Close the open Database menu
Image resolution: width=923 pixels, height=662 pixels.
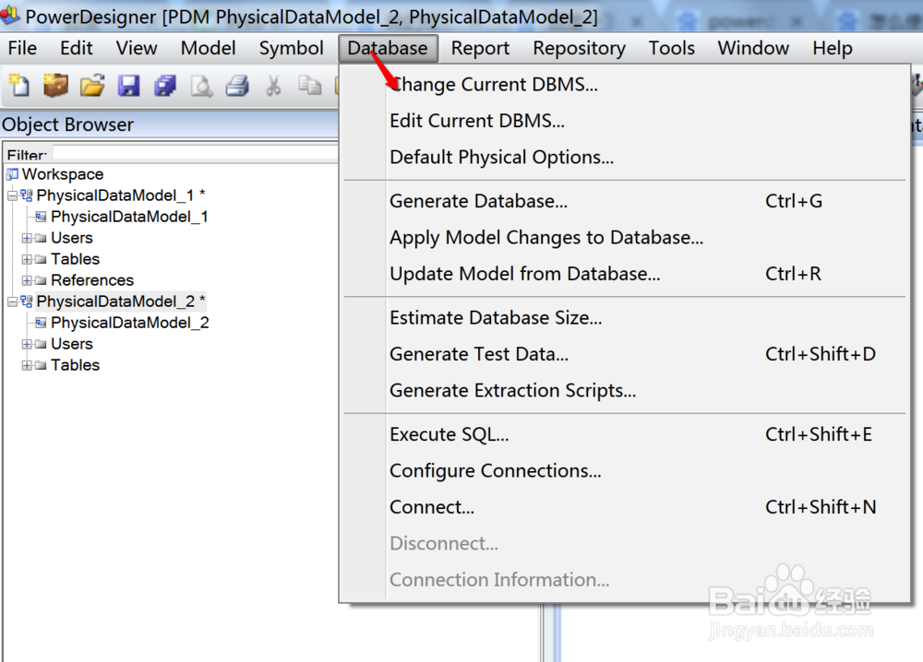coord(388,48)
